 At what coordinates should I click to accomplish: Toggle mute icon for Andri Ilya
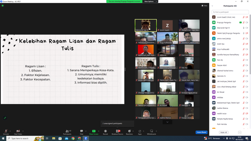point(244,44)
